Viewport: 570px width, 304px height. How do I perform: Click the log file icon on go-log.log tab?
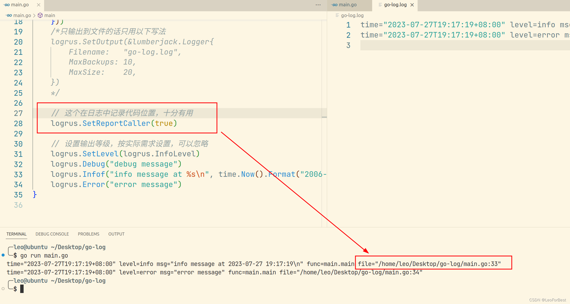[x=380, y=5]
